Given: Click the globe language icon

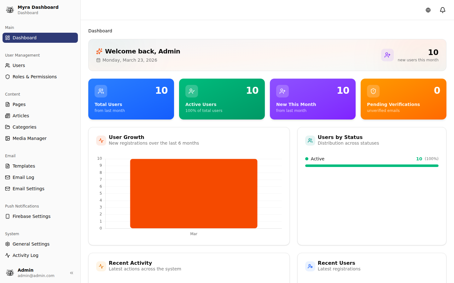Looking at the screenshot, I should tap(428, 10).
